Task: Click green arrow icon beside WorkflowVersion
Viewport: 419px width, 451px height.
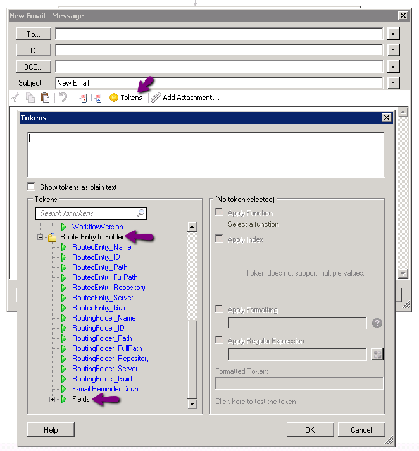Action: [x=64, y=227]
